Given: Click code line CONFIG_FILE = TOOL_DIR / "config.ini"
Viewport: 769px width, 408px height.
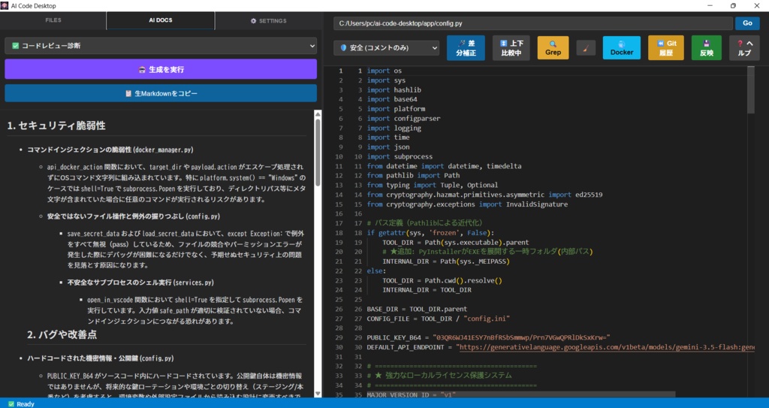Looking at the screenshot, I should point(439,318).
